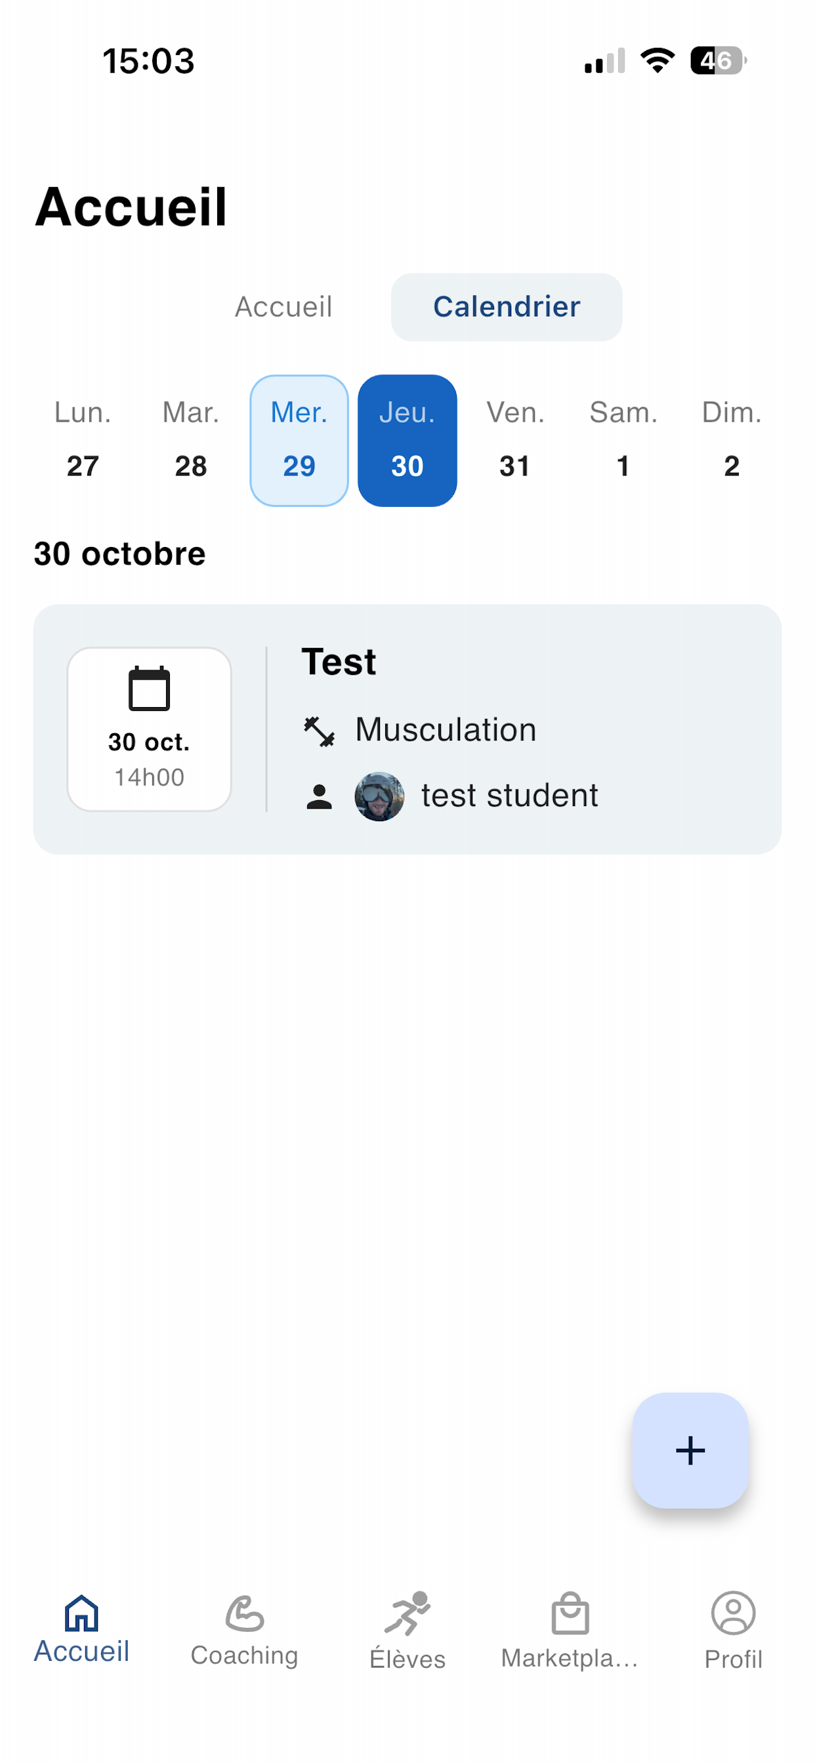The image size is (815, 1763).
Task: Open the Profil user icon
Action: click(x=733, y=1612)
